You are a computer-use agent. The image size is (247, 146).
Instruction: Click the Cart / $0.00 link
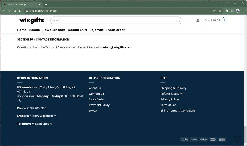[x=212, y=20]
